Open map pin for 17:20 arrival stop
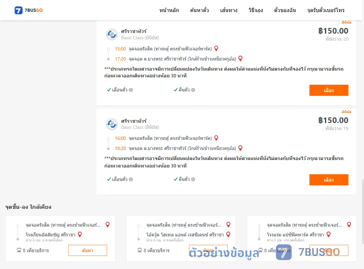The width and height of the screenshot is (364, 269). 240,59
